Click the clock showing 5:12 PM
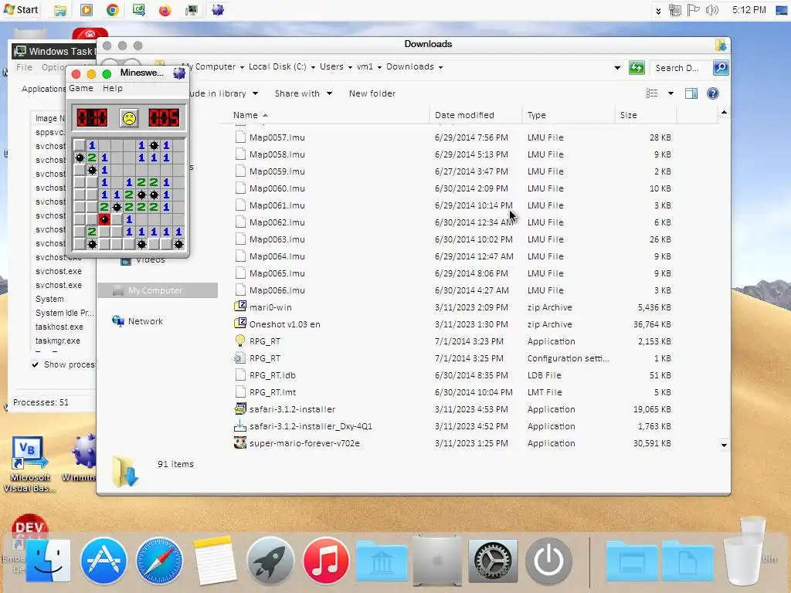The image size is (791, 593). point(749,10)
